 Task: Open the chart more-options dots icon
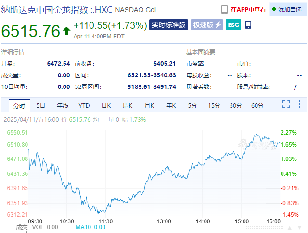click(x=299, y=105)
